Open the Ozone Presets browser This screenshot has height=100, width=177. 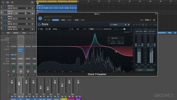coord(115,25)
